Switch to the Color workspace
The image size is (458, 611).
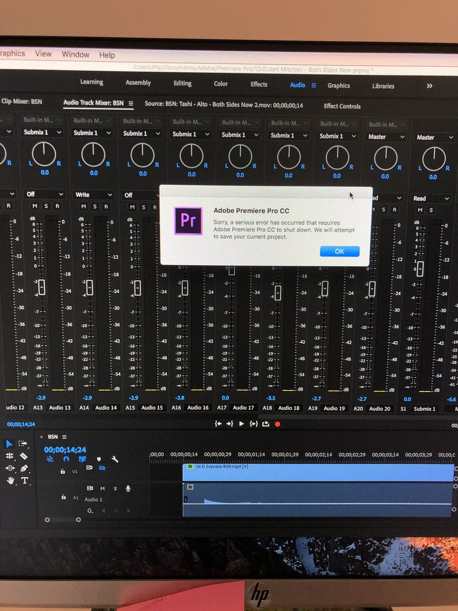[x=221, y=84]
